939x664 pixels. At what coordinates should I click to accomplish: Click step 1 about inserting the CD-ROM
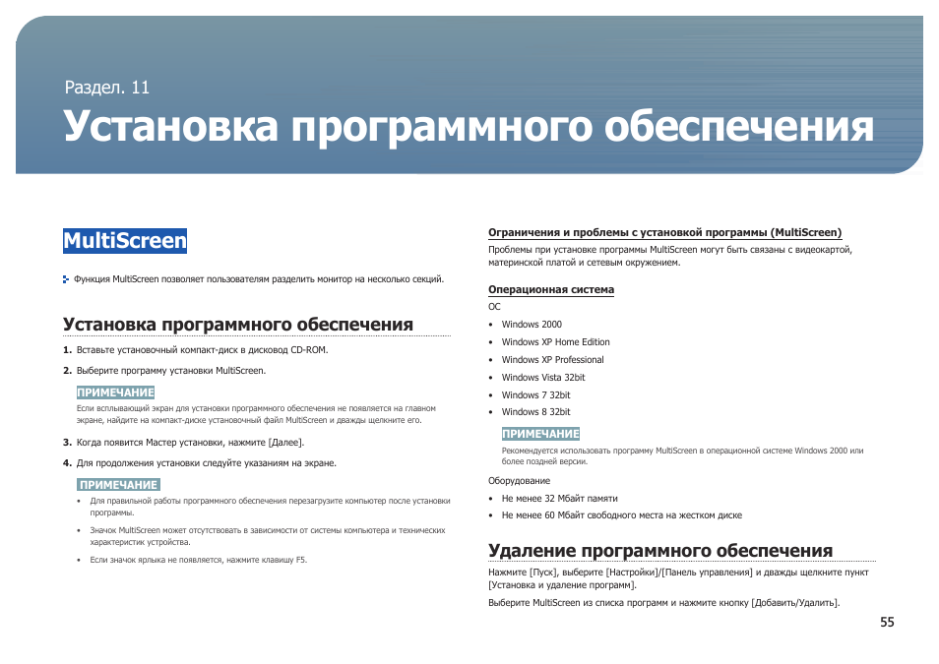[x=201, y=350]
